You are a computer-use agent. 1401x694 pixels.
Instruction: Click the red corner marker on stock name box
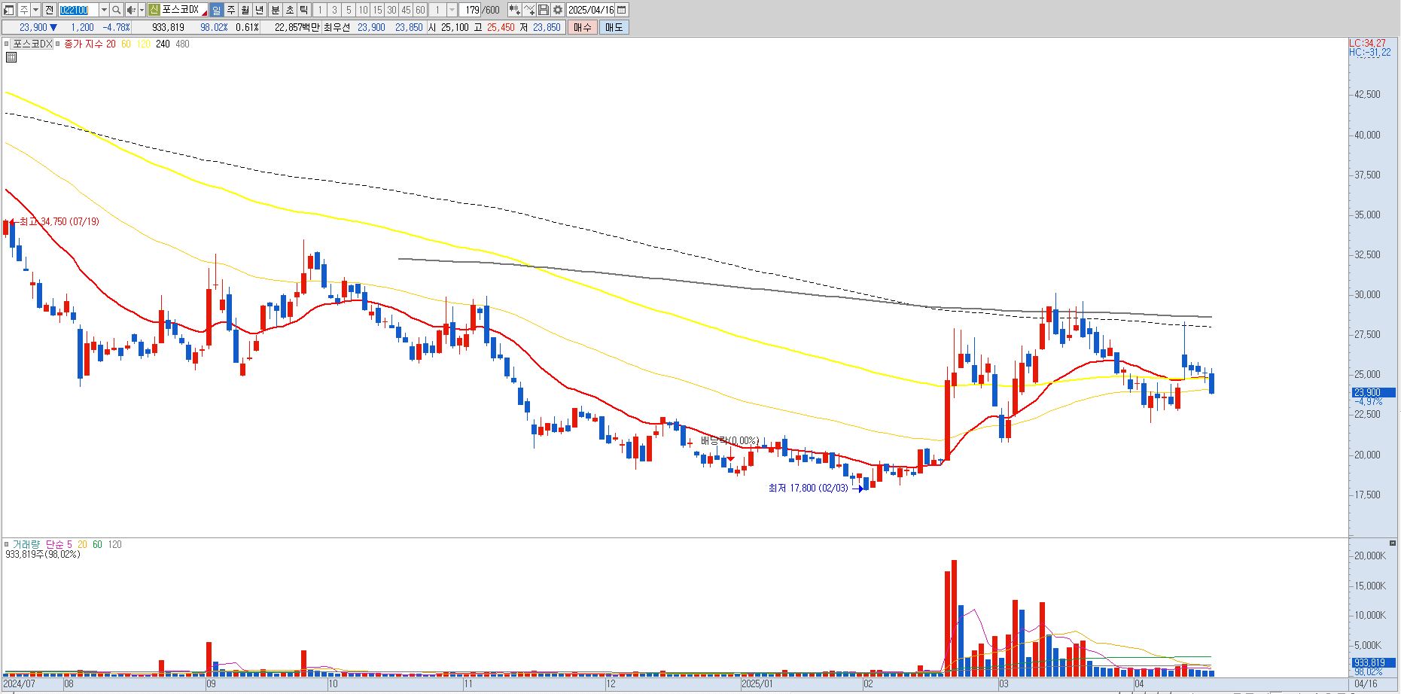(x=204, y=14)
